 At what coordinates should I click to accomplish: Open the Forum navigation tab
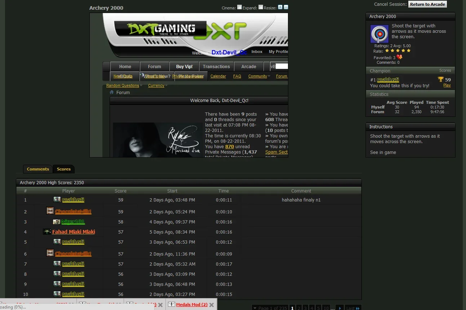(154, 66)
